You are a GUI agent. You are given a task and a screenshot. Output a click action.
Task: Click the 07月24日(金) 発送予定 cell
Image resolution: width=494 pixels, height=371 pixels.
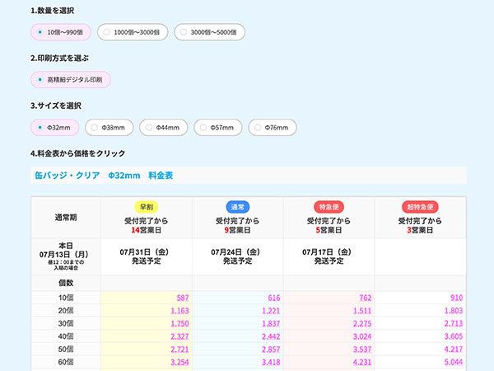pos(238,256)
